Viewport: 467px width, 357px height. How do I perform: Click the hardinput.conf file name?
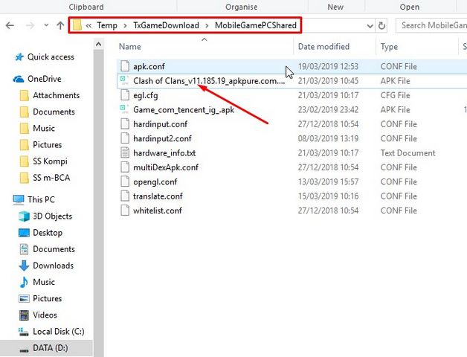pyautogui.click(x=160, y=124)
